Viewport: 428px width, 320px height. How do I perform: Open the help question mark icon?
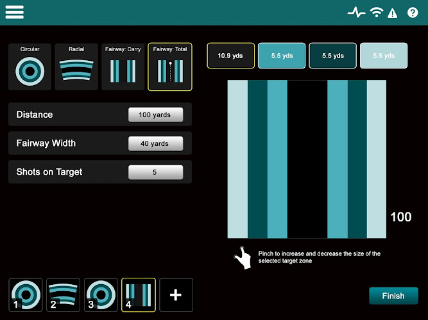(413, 13)
